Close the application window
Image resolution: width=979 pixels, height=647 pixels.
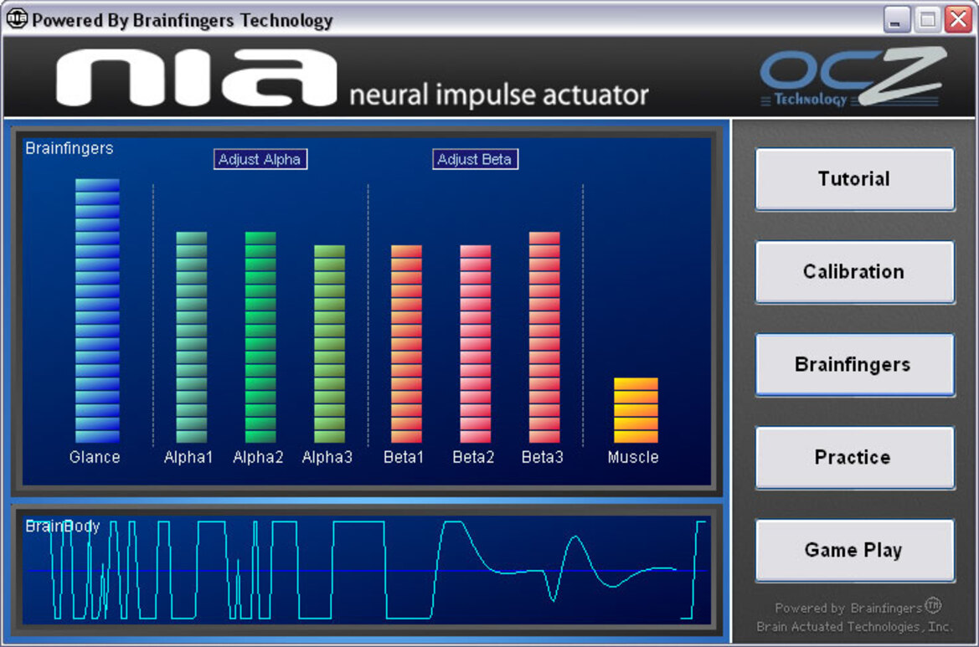tap(958, 20)
